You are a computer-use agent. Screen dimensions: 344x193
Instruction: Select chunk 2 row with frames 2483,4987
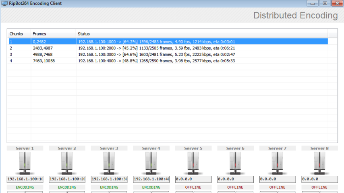168,48
